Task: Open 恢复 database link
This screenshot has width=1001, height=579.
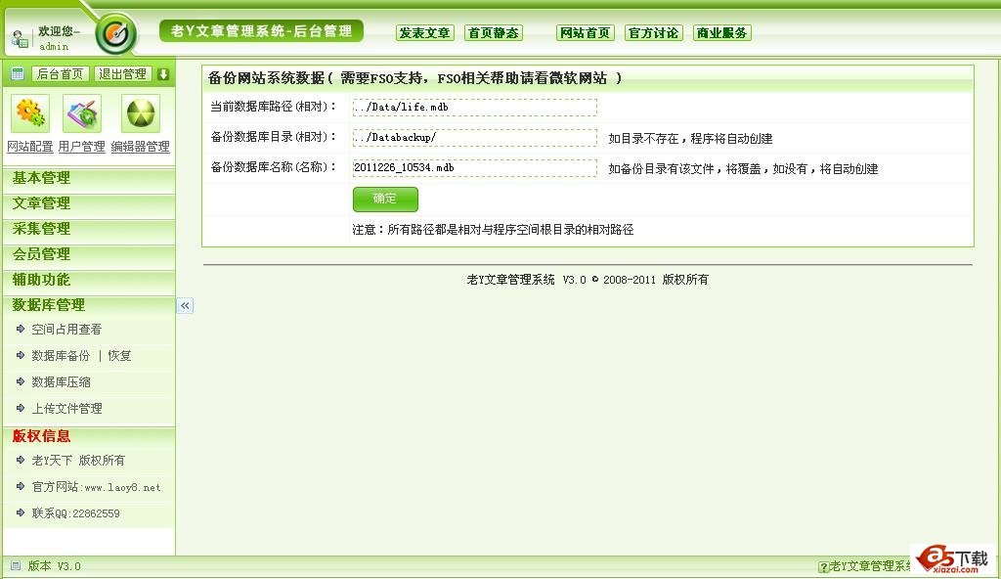Action: tap(119, 355)
